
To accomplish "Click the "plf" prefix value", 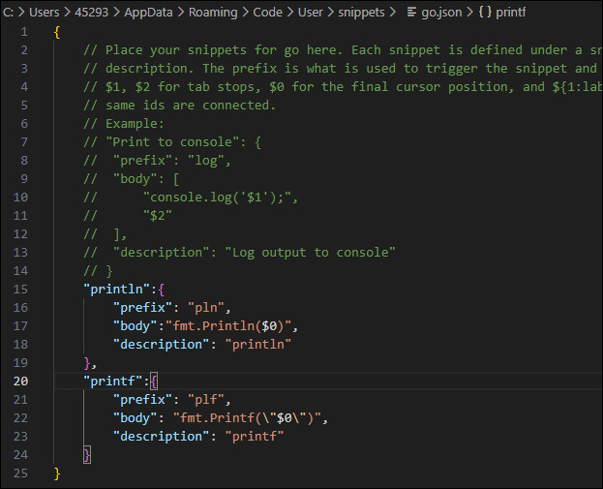I will (x=206, y=399).
